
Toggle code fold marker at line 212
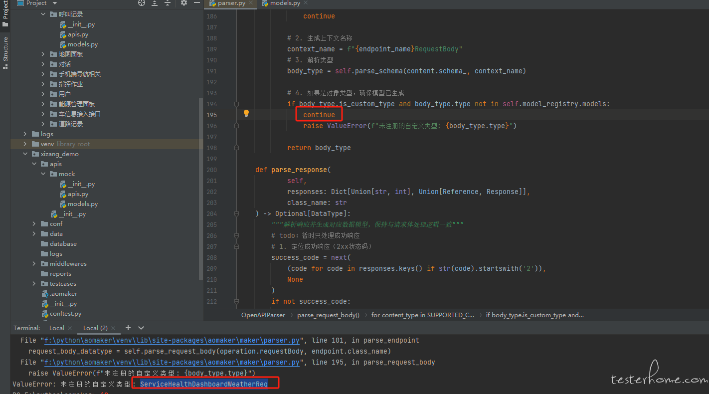pos(237,302)
